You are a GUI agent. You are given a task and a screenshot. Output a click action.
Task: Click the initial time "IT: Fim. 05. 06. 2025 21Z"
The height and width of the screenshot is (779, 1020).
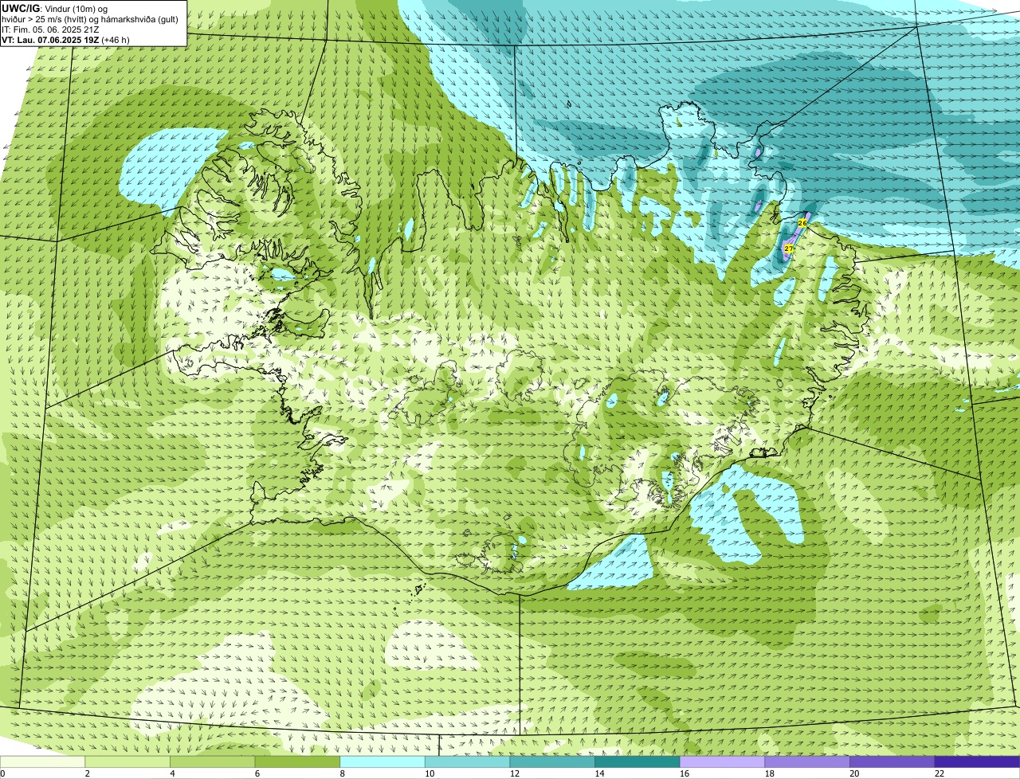point(49,29)
